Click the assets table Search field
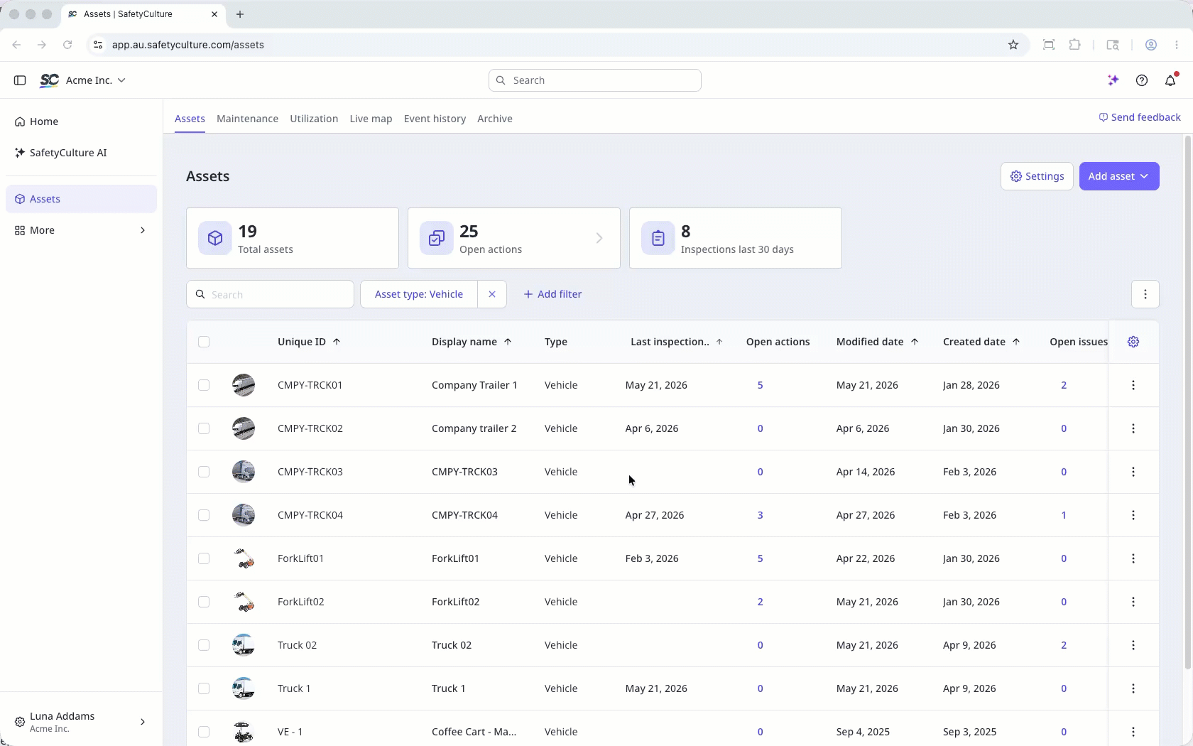Viewport: 1193px width, 746px height. coord(270,294)
